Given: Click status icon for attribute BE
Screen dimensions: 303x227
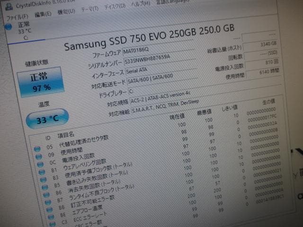Looking at the screenshot, I should pos(51,217).
